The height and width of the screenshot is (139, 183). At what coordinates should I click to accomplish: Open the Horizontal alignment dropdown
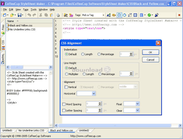[x=94, y=94]
